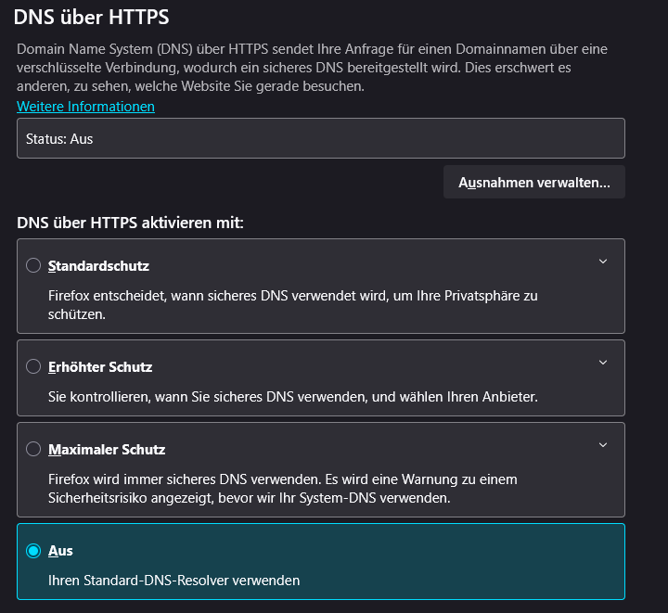This screenshot has height=613, width=668.
Task: Select the Standardschutz radio button
Action: 33,266
